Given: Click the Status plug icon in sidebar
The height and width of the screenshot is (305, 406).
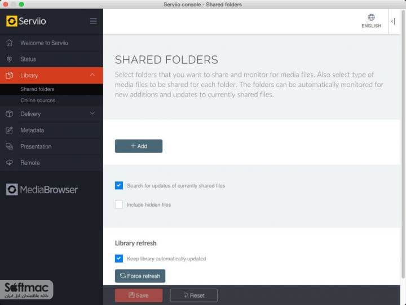Looking at the screenshot, I should [x=10, y=59].
